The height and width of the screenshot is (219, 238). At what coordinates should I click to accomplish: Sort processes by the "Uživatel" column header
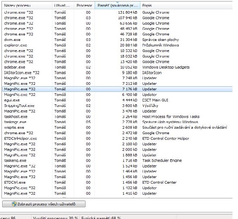62,6
